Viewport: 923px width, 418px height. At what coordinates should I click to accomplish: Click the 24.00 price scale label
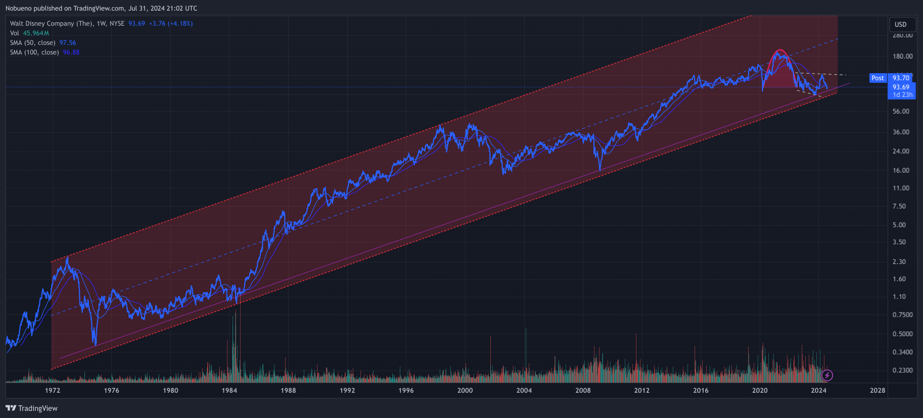(901, 151)
